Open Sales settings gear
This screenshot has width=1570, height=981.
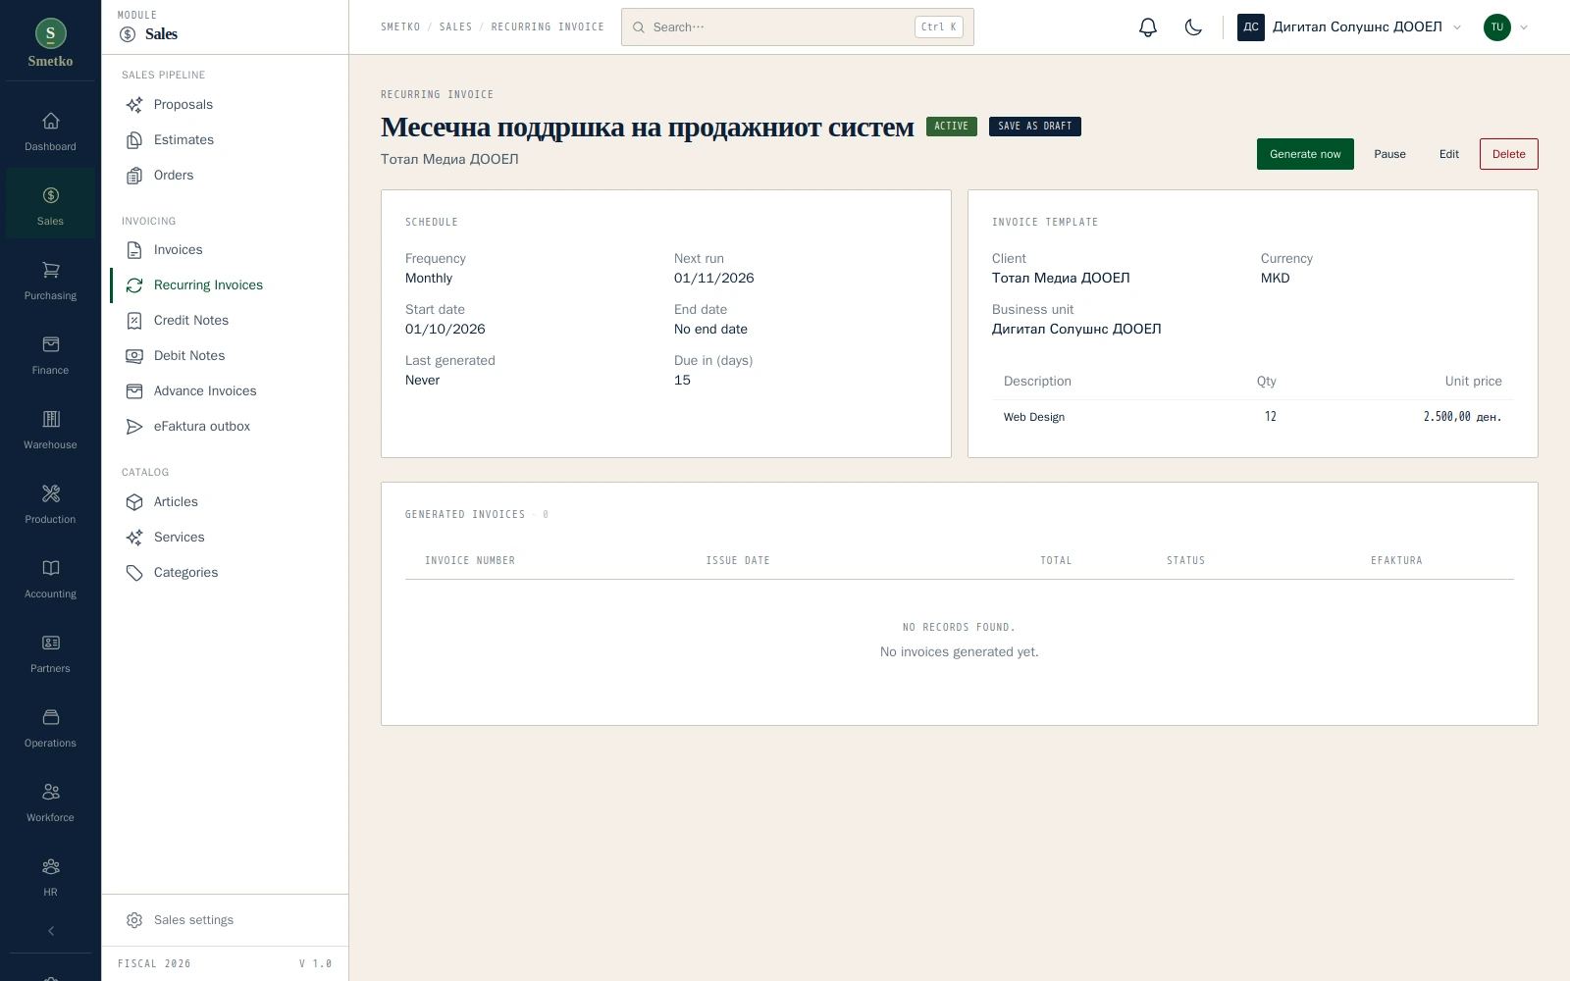225,920
